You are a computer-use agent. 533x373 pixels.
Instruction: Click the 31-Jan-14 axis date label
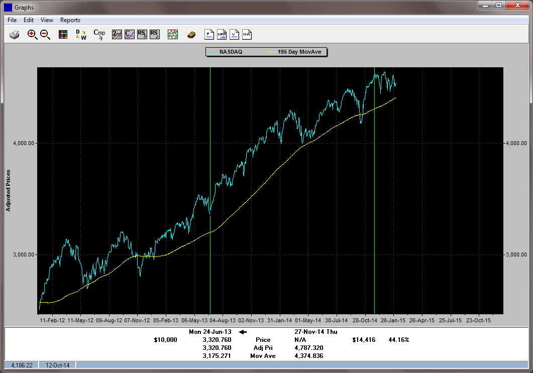pos(279,320)
